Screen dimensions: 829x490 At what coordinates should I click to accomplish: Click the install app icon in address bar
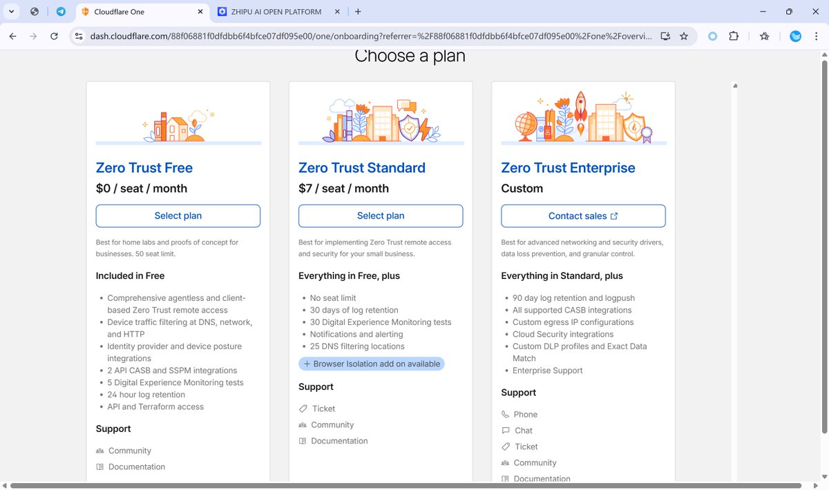665,36
